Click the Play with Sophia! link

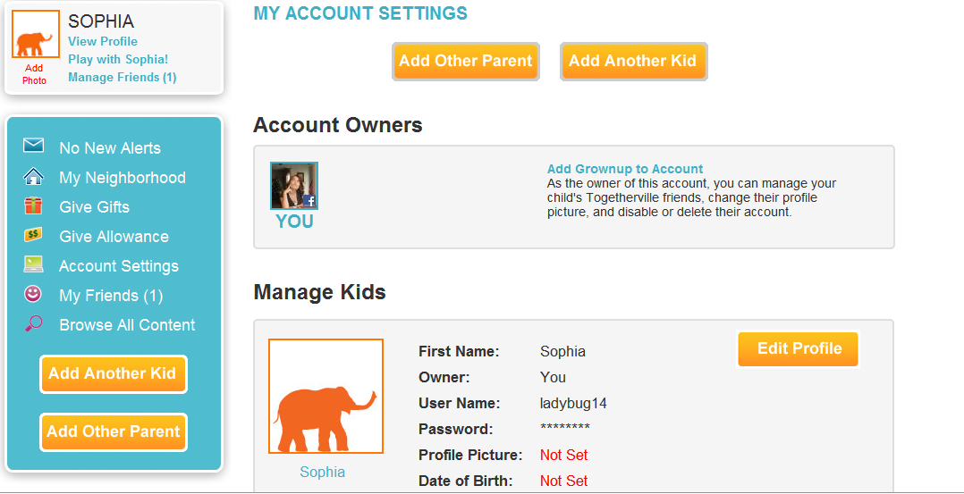(118, 59)
